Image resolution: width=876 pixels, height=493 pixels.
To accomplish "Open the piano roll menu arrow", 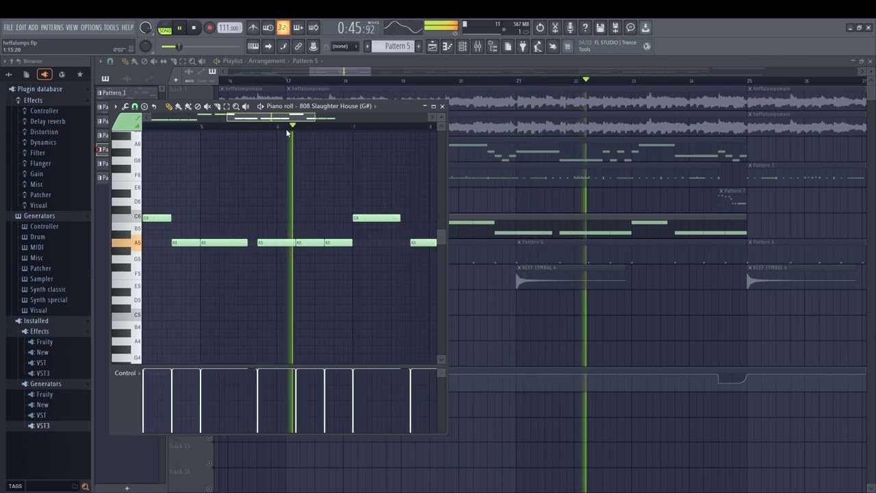I will point(116,107).
